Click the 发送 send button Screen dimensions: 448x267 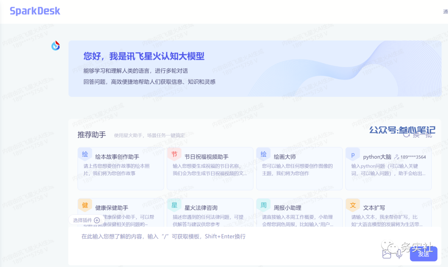tap(424, 254)
